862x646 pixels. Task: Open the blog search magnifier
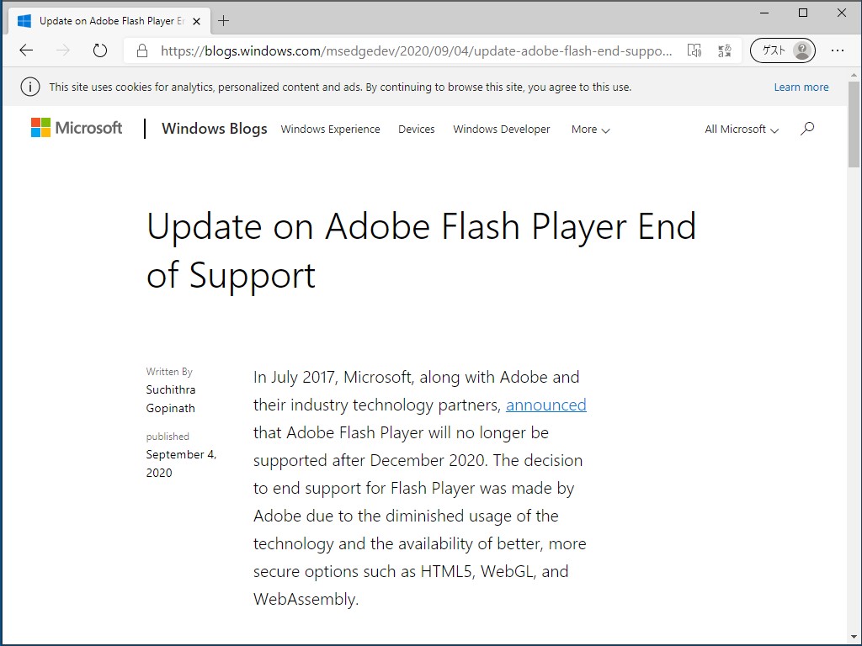[807, 129]
